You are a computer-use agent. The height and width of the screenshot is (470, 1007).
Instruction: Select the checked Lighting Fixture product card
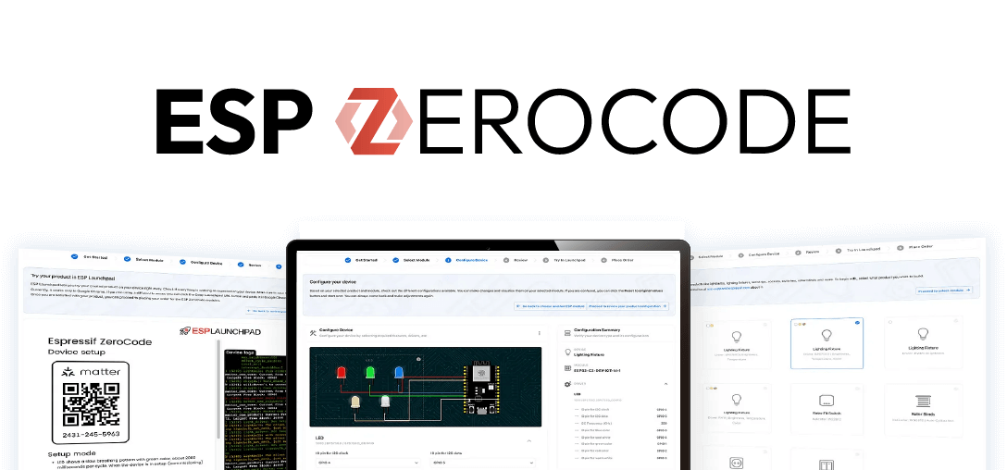pos(826,343)
